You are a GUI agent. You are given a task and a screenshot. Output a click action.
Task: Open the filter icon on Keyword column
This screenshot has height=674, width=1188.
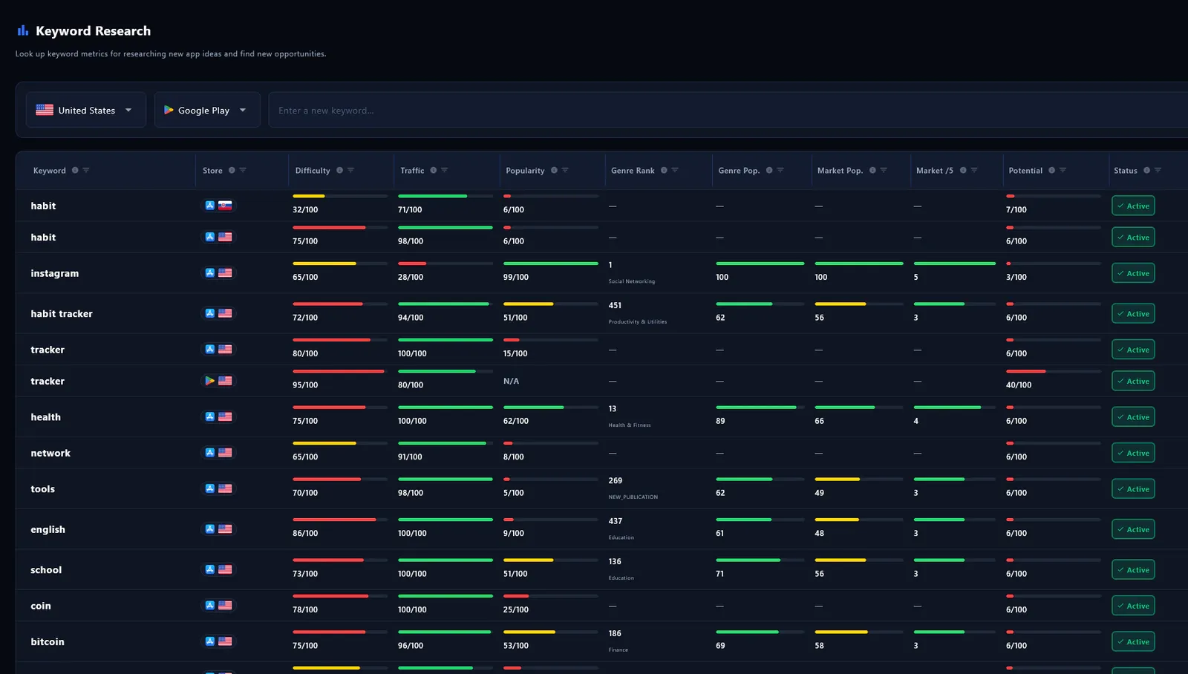[86, 171]
